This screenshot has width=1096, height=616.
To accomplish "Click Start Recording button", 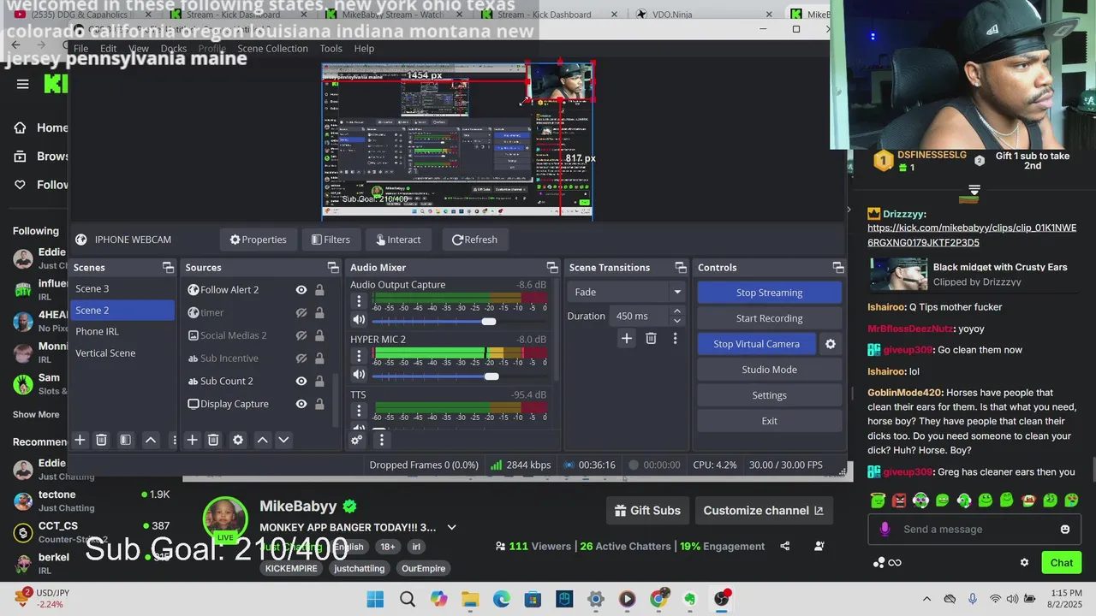I will pyautogui.click(x=769, y=318).
